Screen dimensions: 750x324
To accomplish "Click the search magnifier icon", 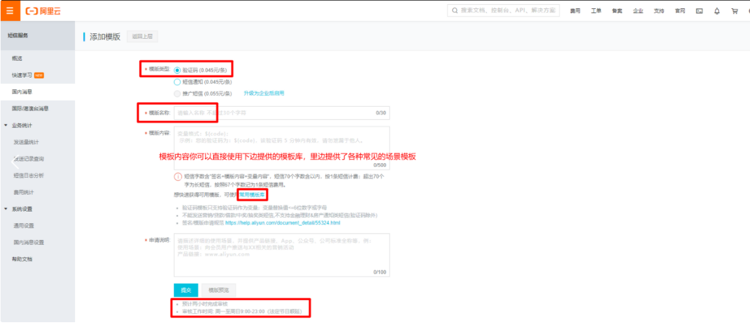I will (x=456, y=11).
